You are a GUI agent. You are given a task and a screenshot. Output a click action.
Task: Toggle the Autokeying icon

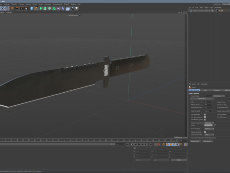pyautogui.click(x=159, y=144)
